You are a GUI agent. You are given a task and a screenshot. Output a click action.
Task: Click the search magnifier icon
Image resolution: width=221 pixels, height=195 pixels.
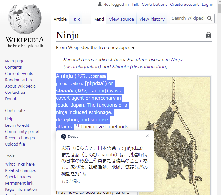[210, 18]
